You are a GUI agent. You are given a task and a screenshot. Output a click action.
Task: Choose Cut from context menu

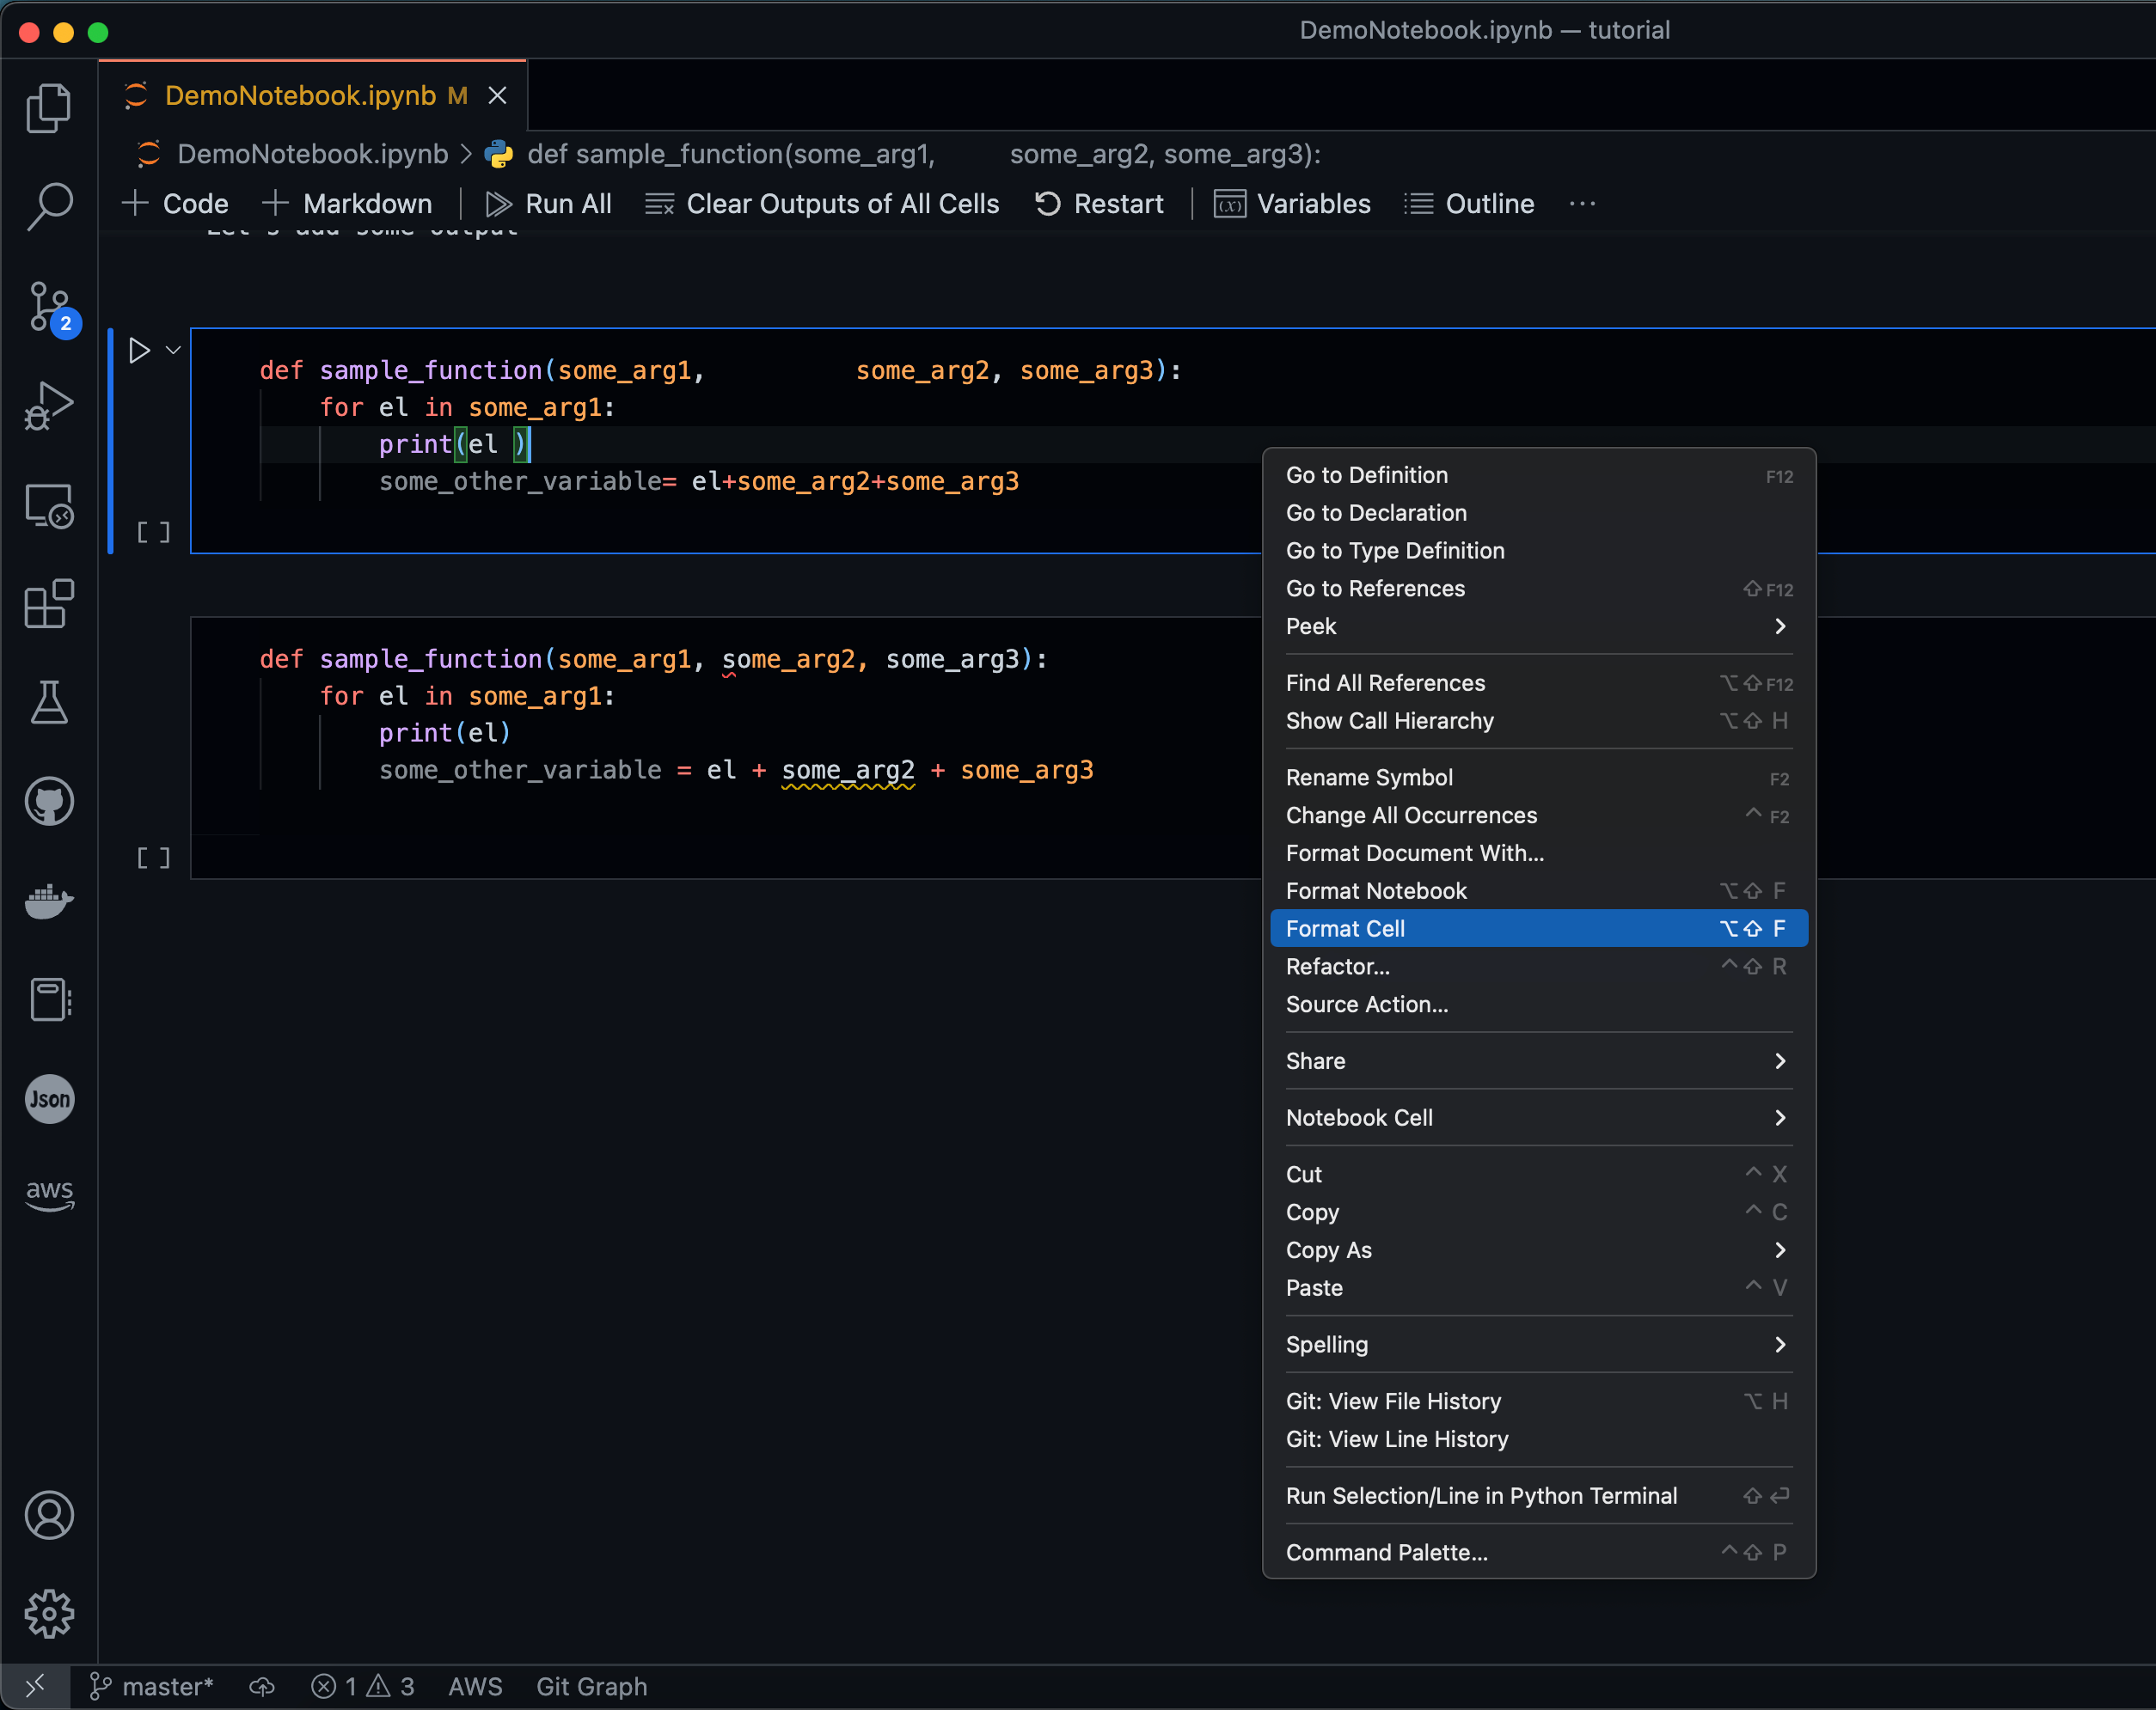(1539, 1175)
